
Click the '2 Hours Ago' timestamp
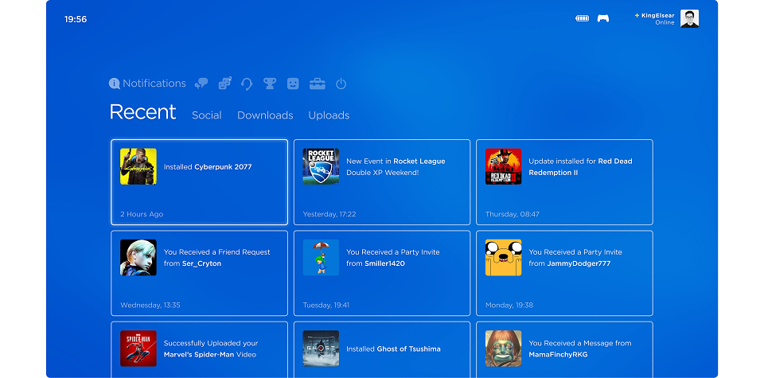142,214
